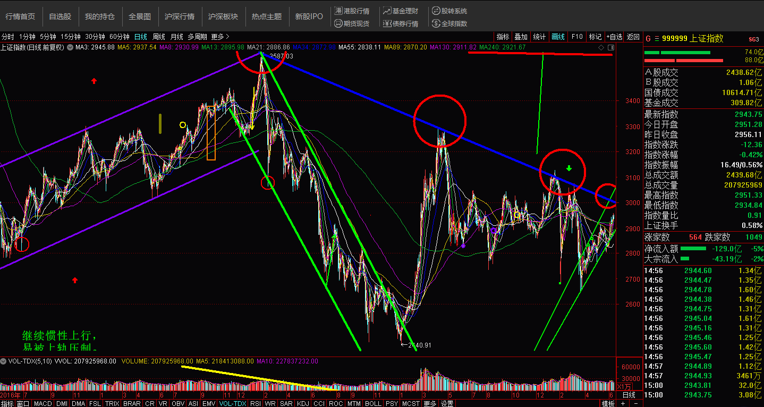
Task: Select the 周线 weekly period
Action: (158, 37)
